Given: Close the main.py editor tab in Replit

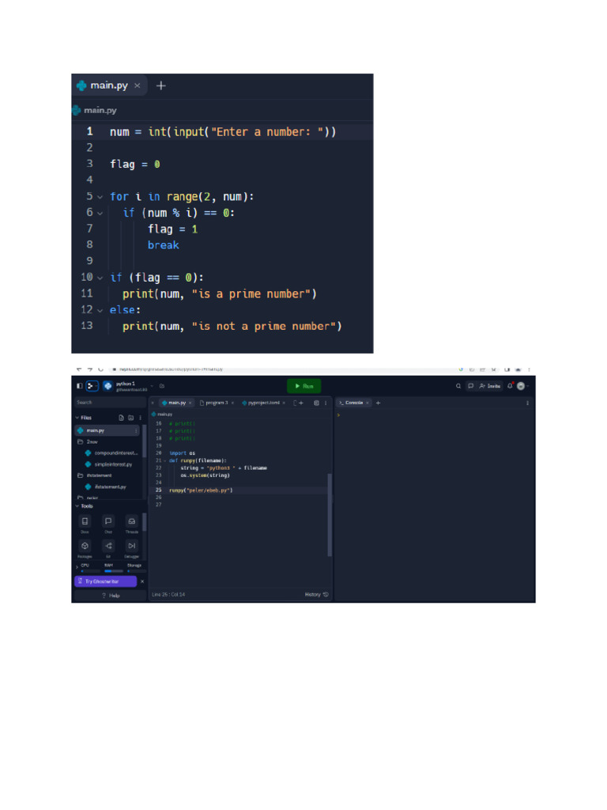Looking at the screenshot, I should [x=190, y=403].
